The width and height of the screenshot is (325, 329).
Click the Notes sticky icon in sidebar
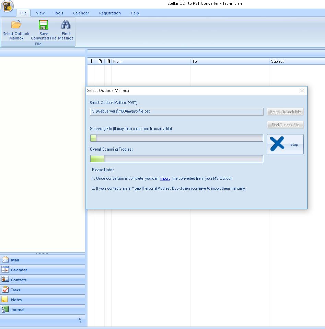tap(4, 299)
